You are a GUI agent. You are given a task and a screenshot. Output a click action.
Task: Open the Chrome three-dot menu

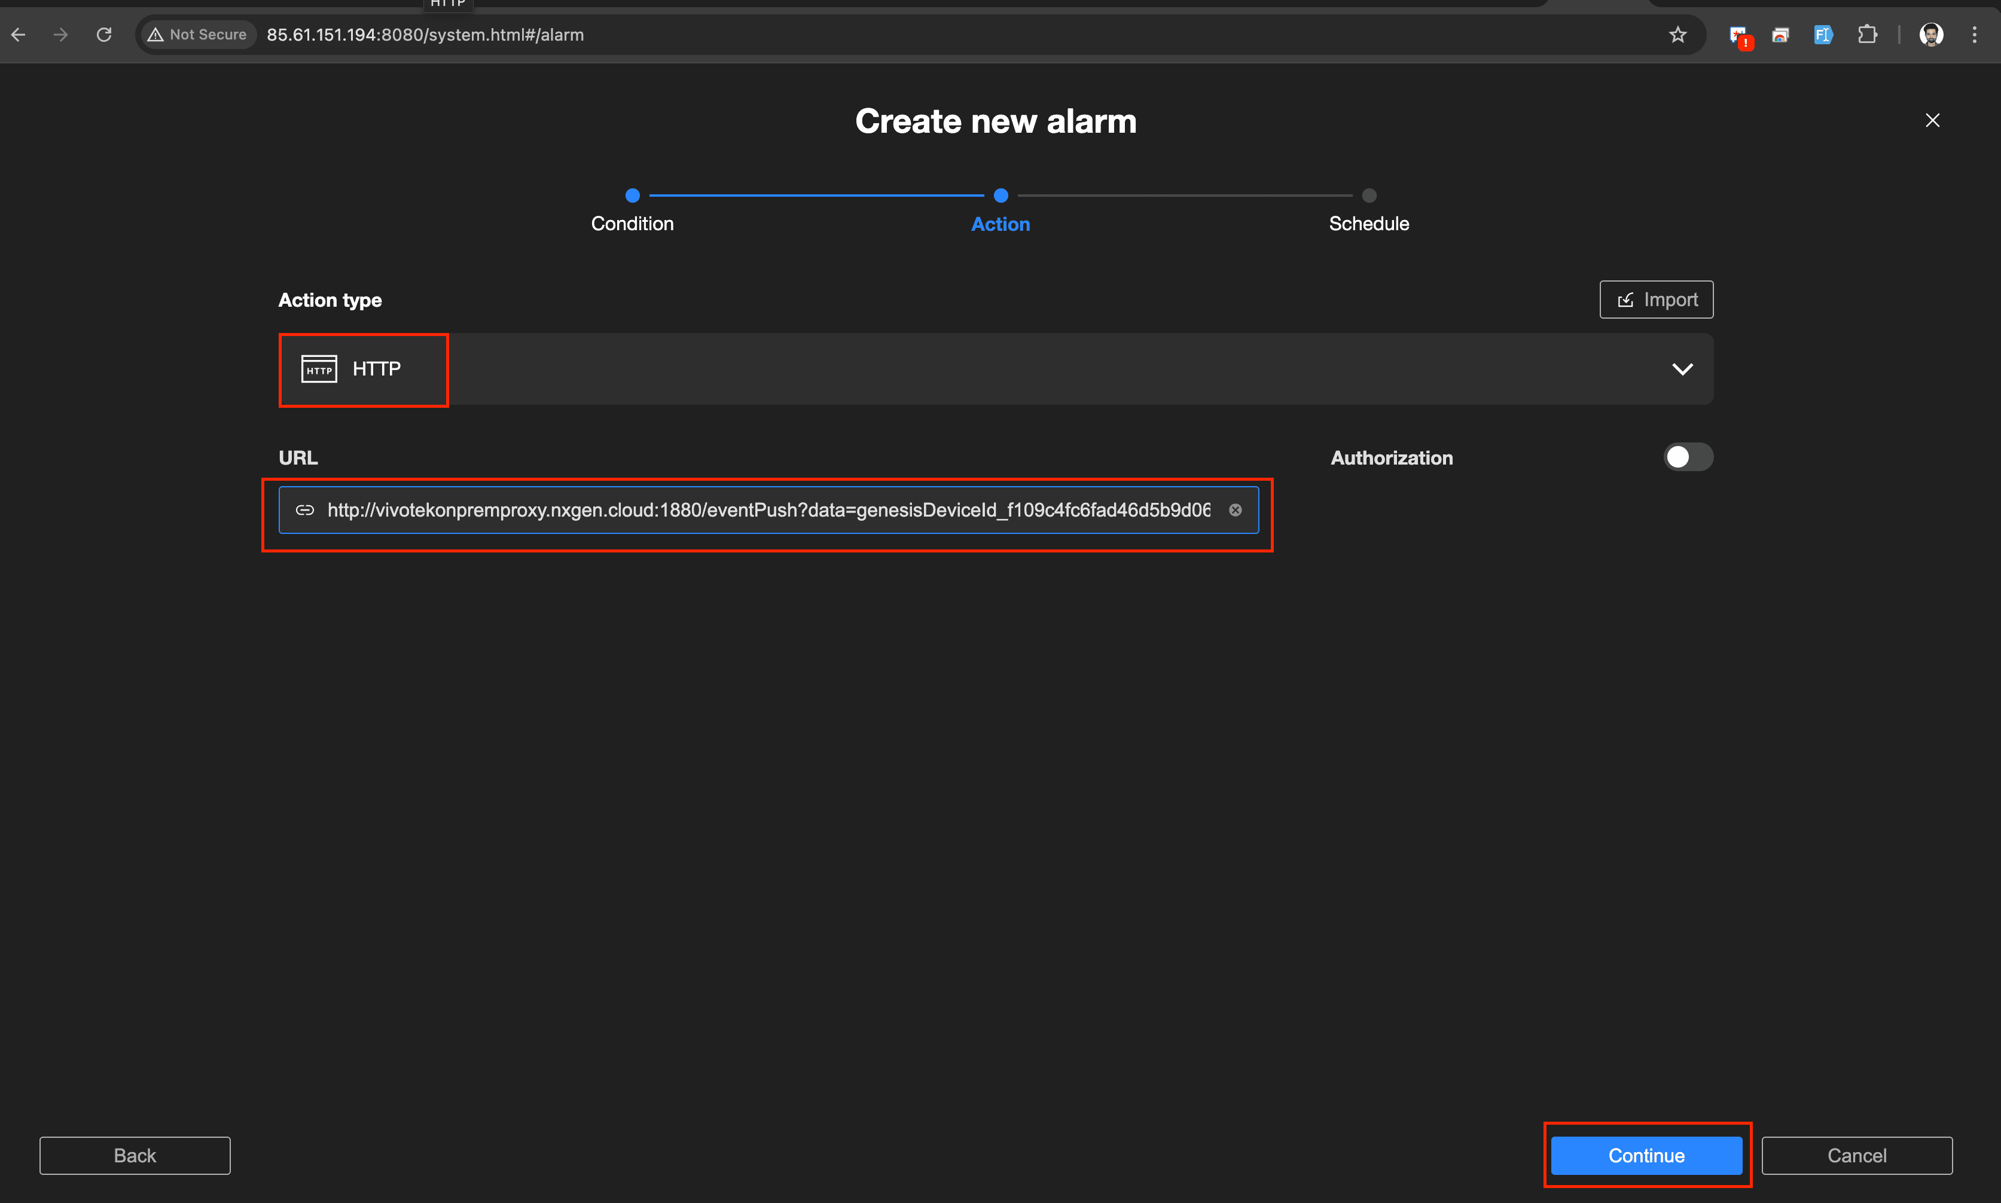[x=1974, y=35]
